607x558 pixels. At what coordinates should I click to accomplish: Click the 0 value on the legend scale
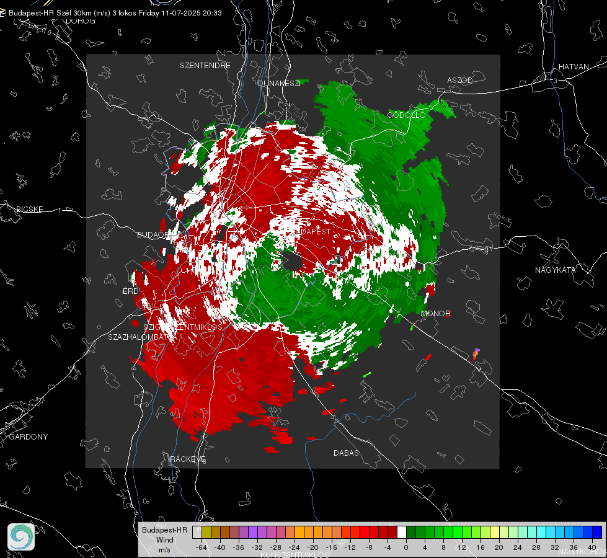[405, 547]
